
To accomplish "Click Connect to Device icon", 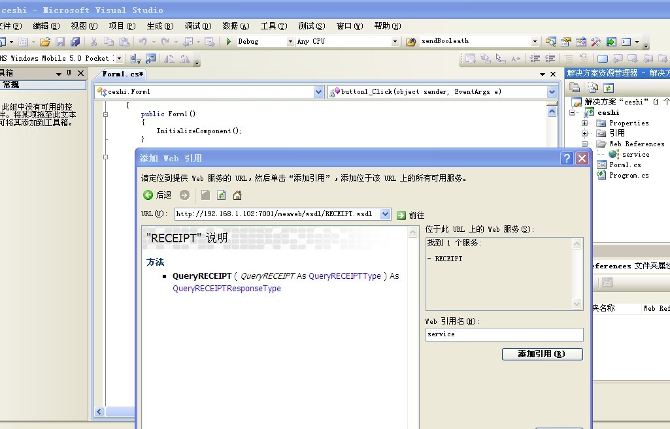I will click(x=135, y=59).
